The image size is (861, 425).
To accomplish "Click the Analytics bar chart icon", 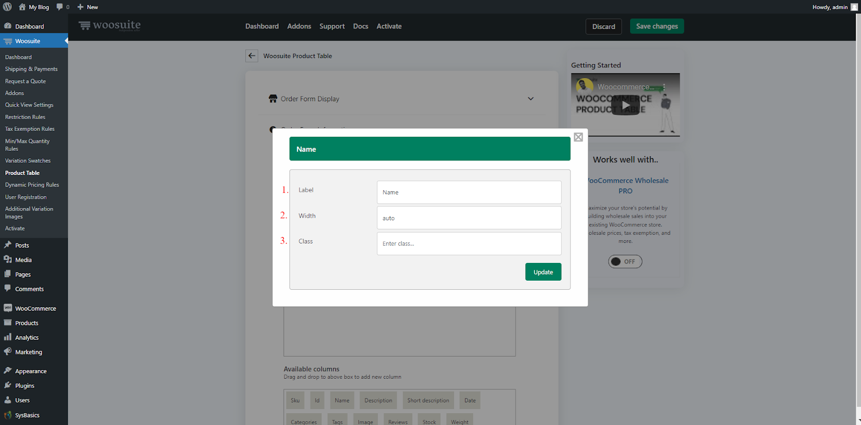I will tap(8, 337).
